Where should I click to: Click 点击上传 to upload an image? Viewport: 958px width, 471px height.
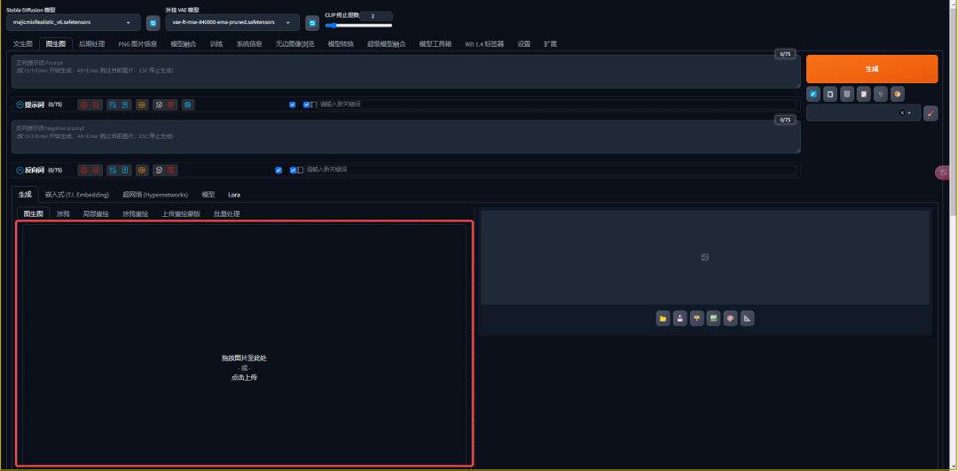[x=245, y=378]
